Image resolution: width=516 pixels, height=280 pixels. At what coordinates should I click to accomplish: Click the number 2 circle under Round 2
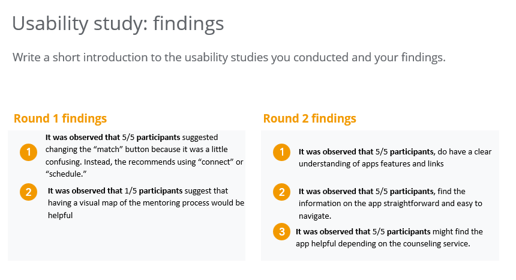pos(282,192)
